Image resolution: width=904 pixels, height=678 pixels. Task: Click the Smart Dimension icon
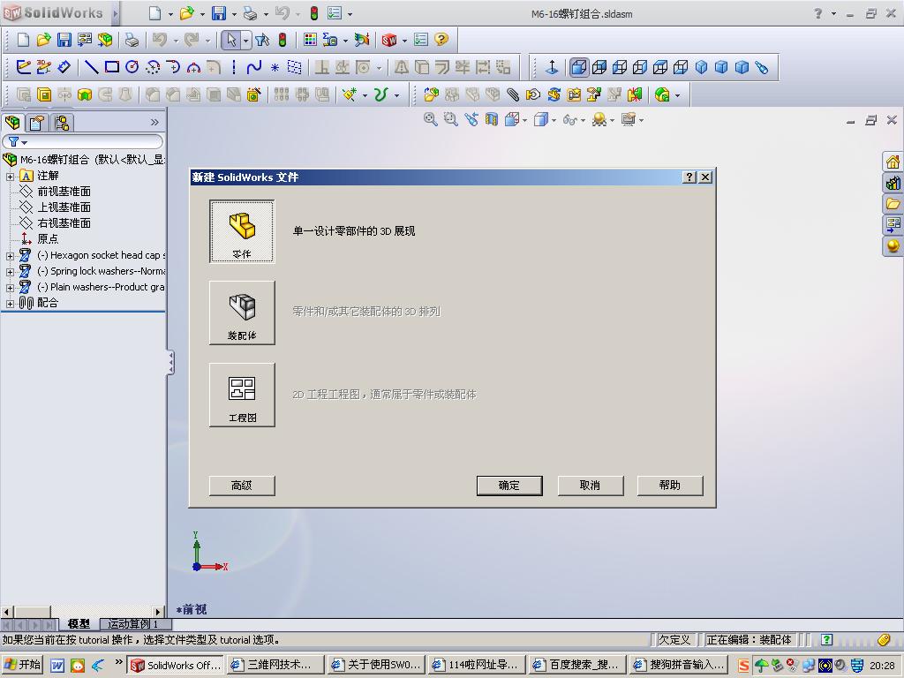coord(64,67)
